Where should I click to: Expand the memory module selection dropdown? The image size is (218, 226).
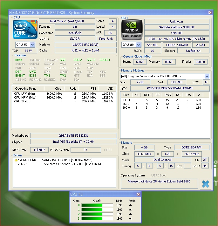pyautogui.click(x=207, y=76)
